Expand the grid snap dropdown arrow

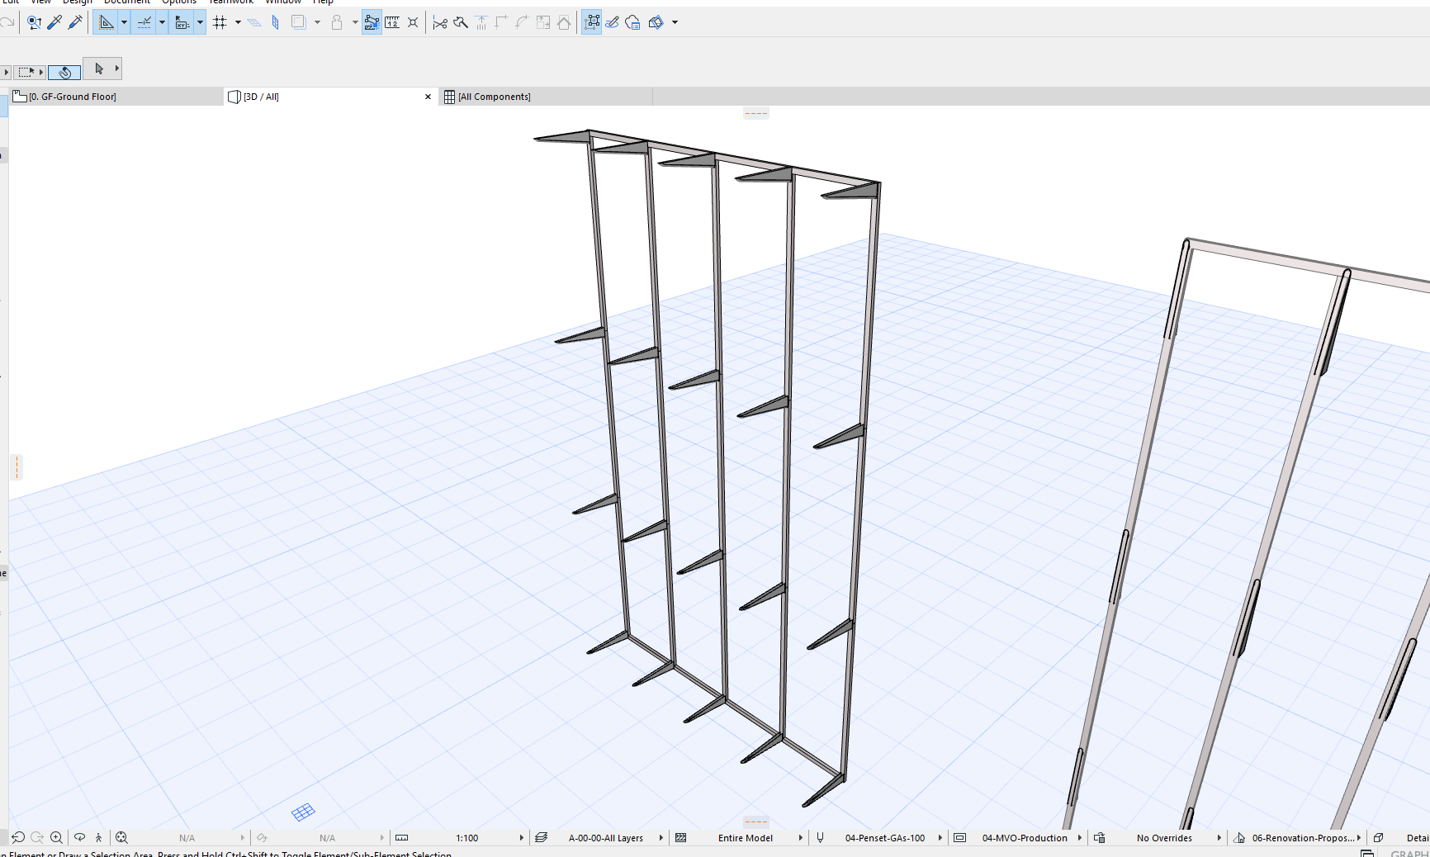pos(238,22)
